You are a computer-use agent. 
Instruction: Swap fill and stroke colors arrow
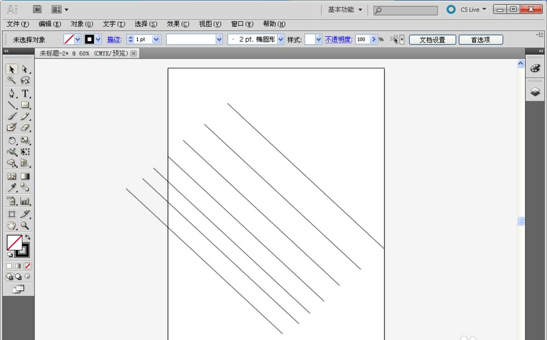pyautogui.click(x=27, y=237)
